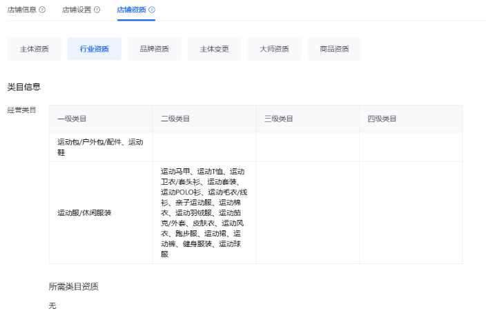Open the 大师资质 section
486x311 pixels.
click(274, 49)
